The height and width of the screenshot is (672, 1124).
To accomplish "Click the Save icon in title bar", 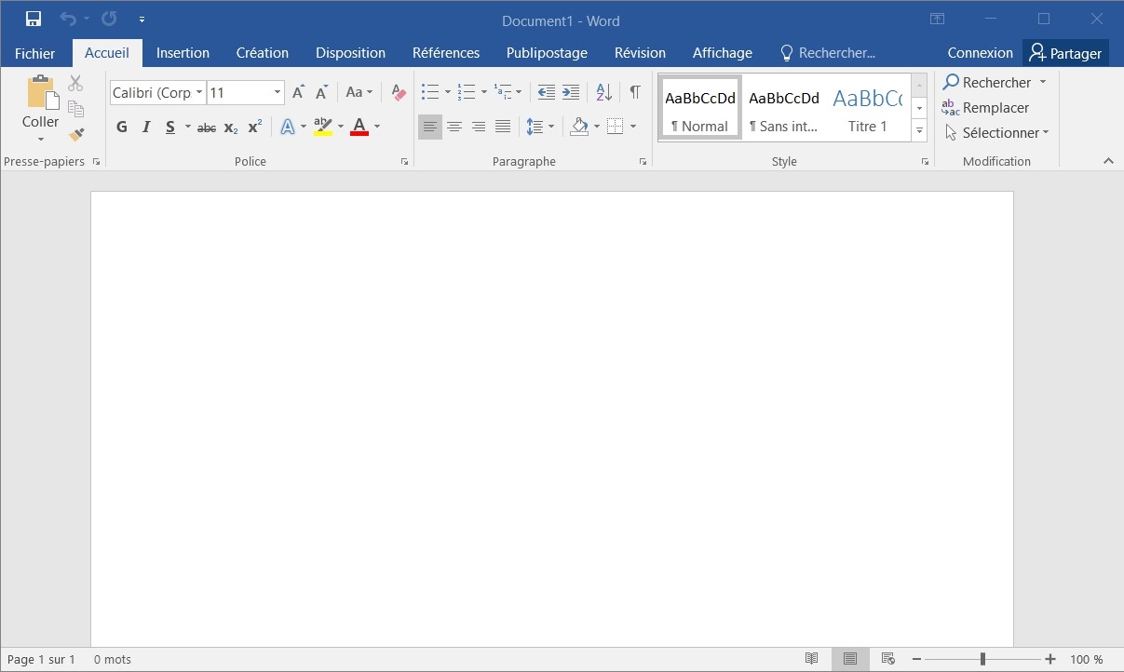I will click(x=34, y=20).
